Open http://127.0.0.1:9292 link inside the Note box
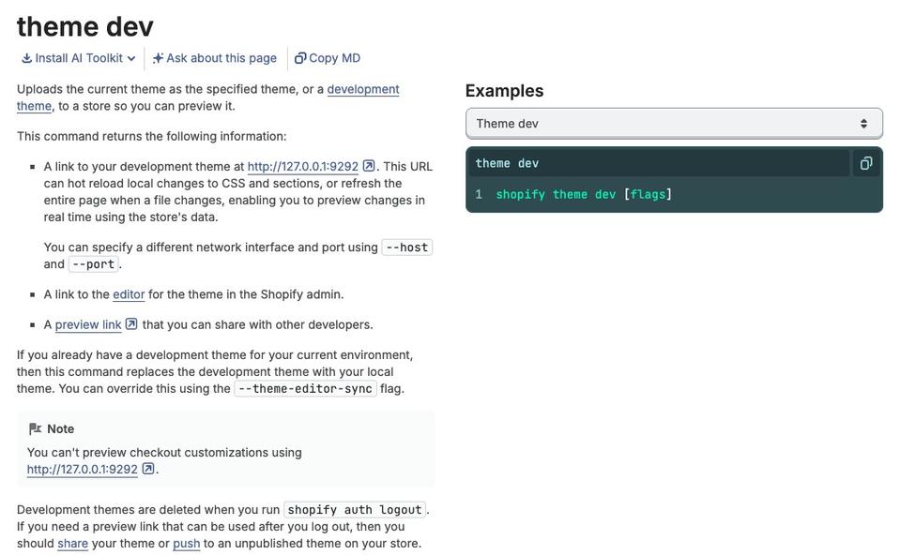Screen dimensions: 901x555 click(83, 470)
